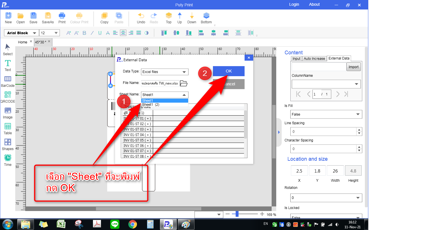Zoom out with the minus button

point(228,214)
